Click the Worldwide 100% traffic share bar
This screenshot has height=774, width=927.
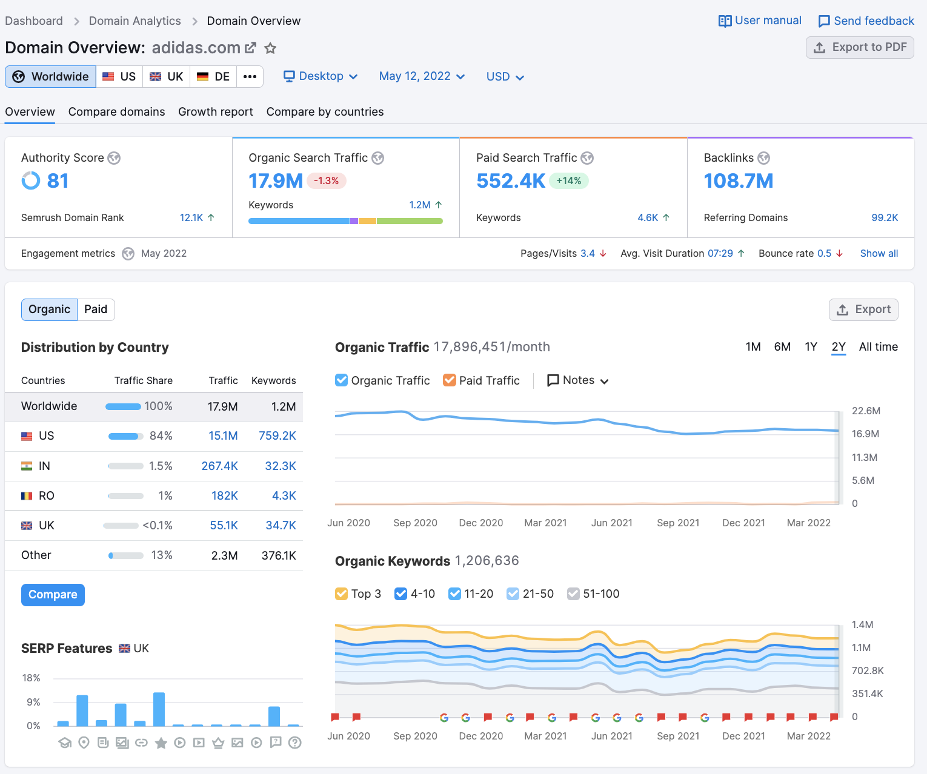pos(123,406)
